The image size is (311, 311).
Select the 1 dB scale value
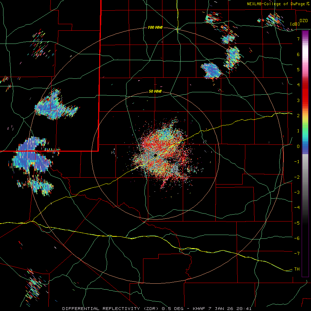coord(298,131)
